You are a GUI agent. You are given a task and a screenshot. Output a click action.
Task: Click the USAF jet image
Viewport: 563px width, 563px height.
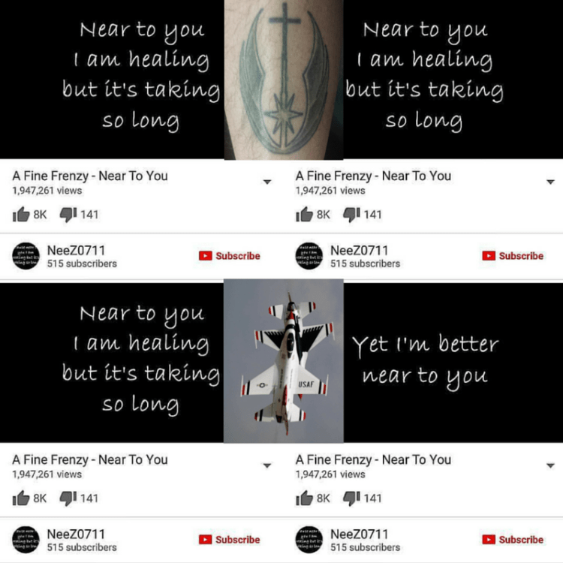(284, 361)
